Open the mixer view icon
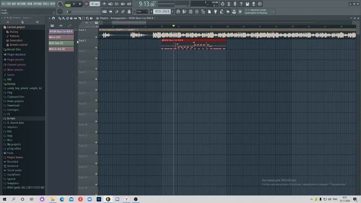 (197, 11)
